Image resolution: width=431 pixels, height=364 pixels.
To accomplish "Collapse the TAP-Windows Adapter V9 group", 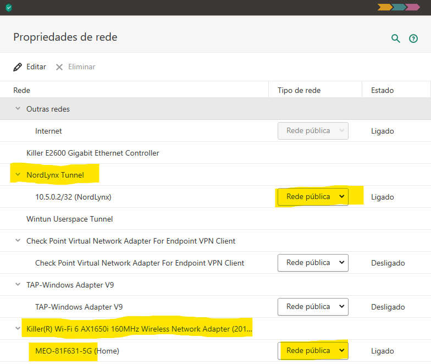I will (x=18, y=285).
